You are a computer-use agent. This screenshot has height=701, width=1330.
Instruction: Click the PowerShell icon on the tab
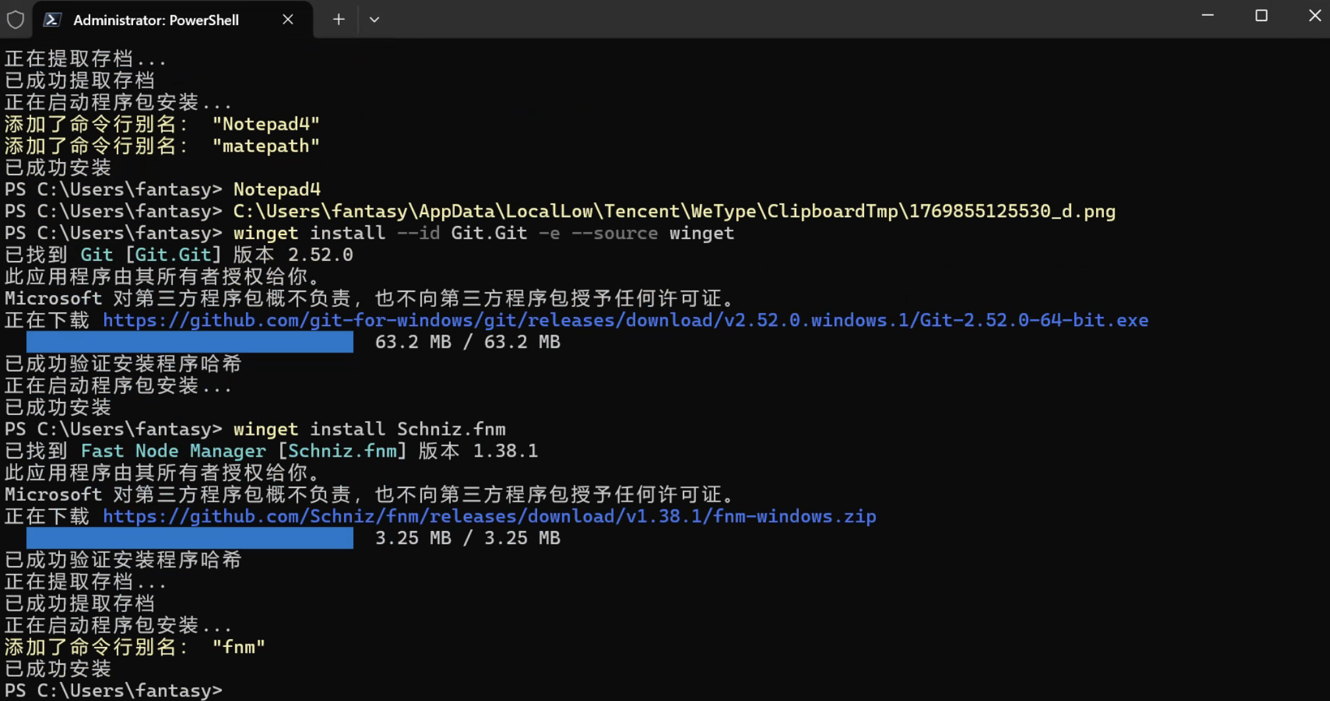pos(53,20)
